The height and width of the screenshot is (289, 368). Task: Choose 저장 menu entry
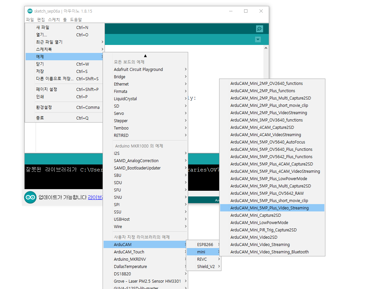point(64,71)
